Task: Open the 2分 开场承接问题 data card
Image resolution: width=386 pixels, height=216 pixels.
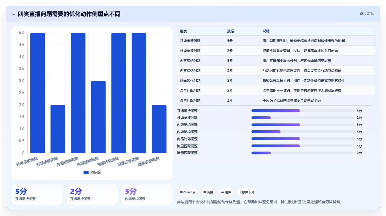Action: 92,194
